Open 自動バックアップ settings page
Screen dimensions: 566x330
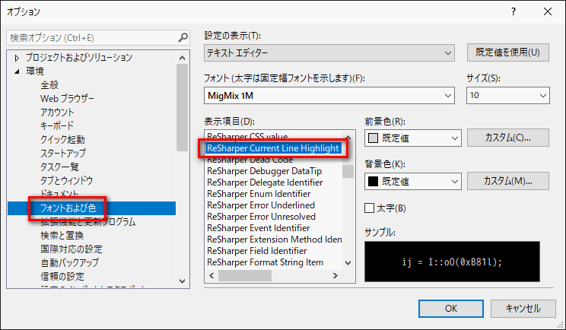[x=69, y=262]
